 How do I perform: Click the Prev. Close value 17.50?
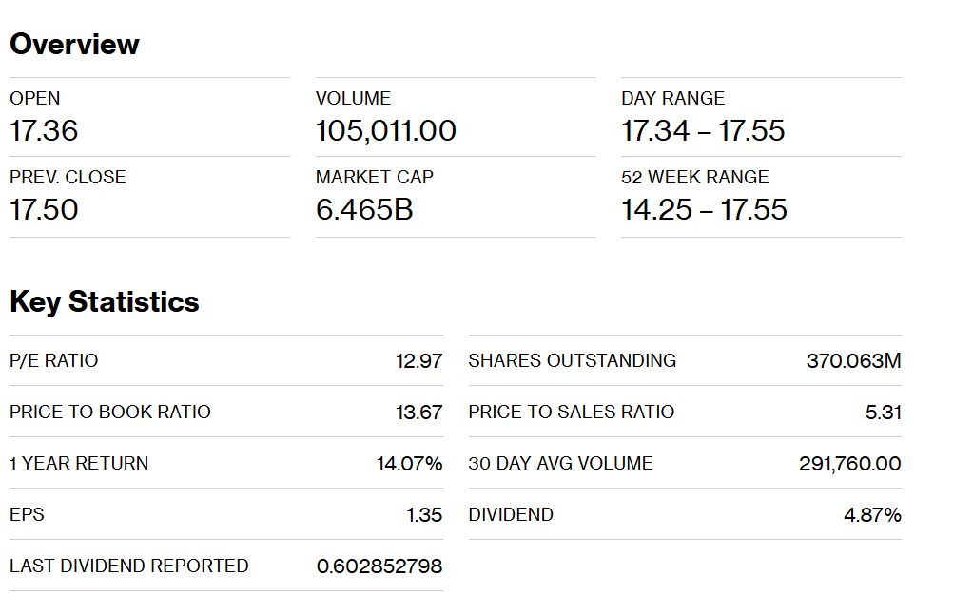click(44, 210)
